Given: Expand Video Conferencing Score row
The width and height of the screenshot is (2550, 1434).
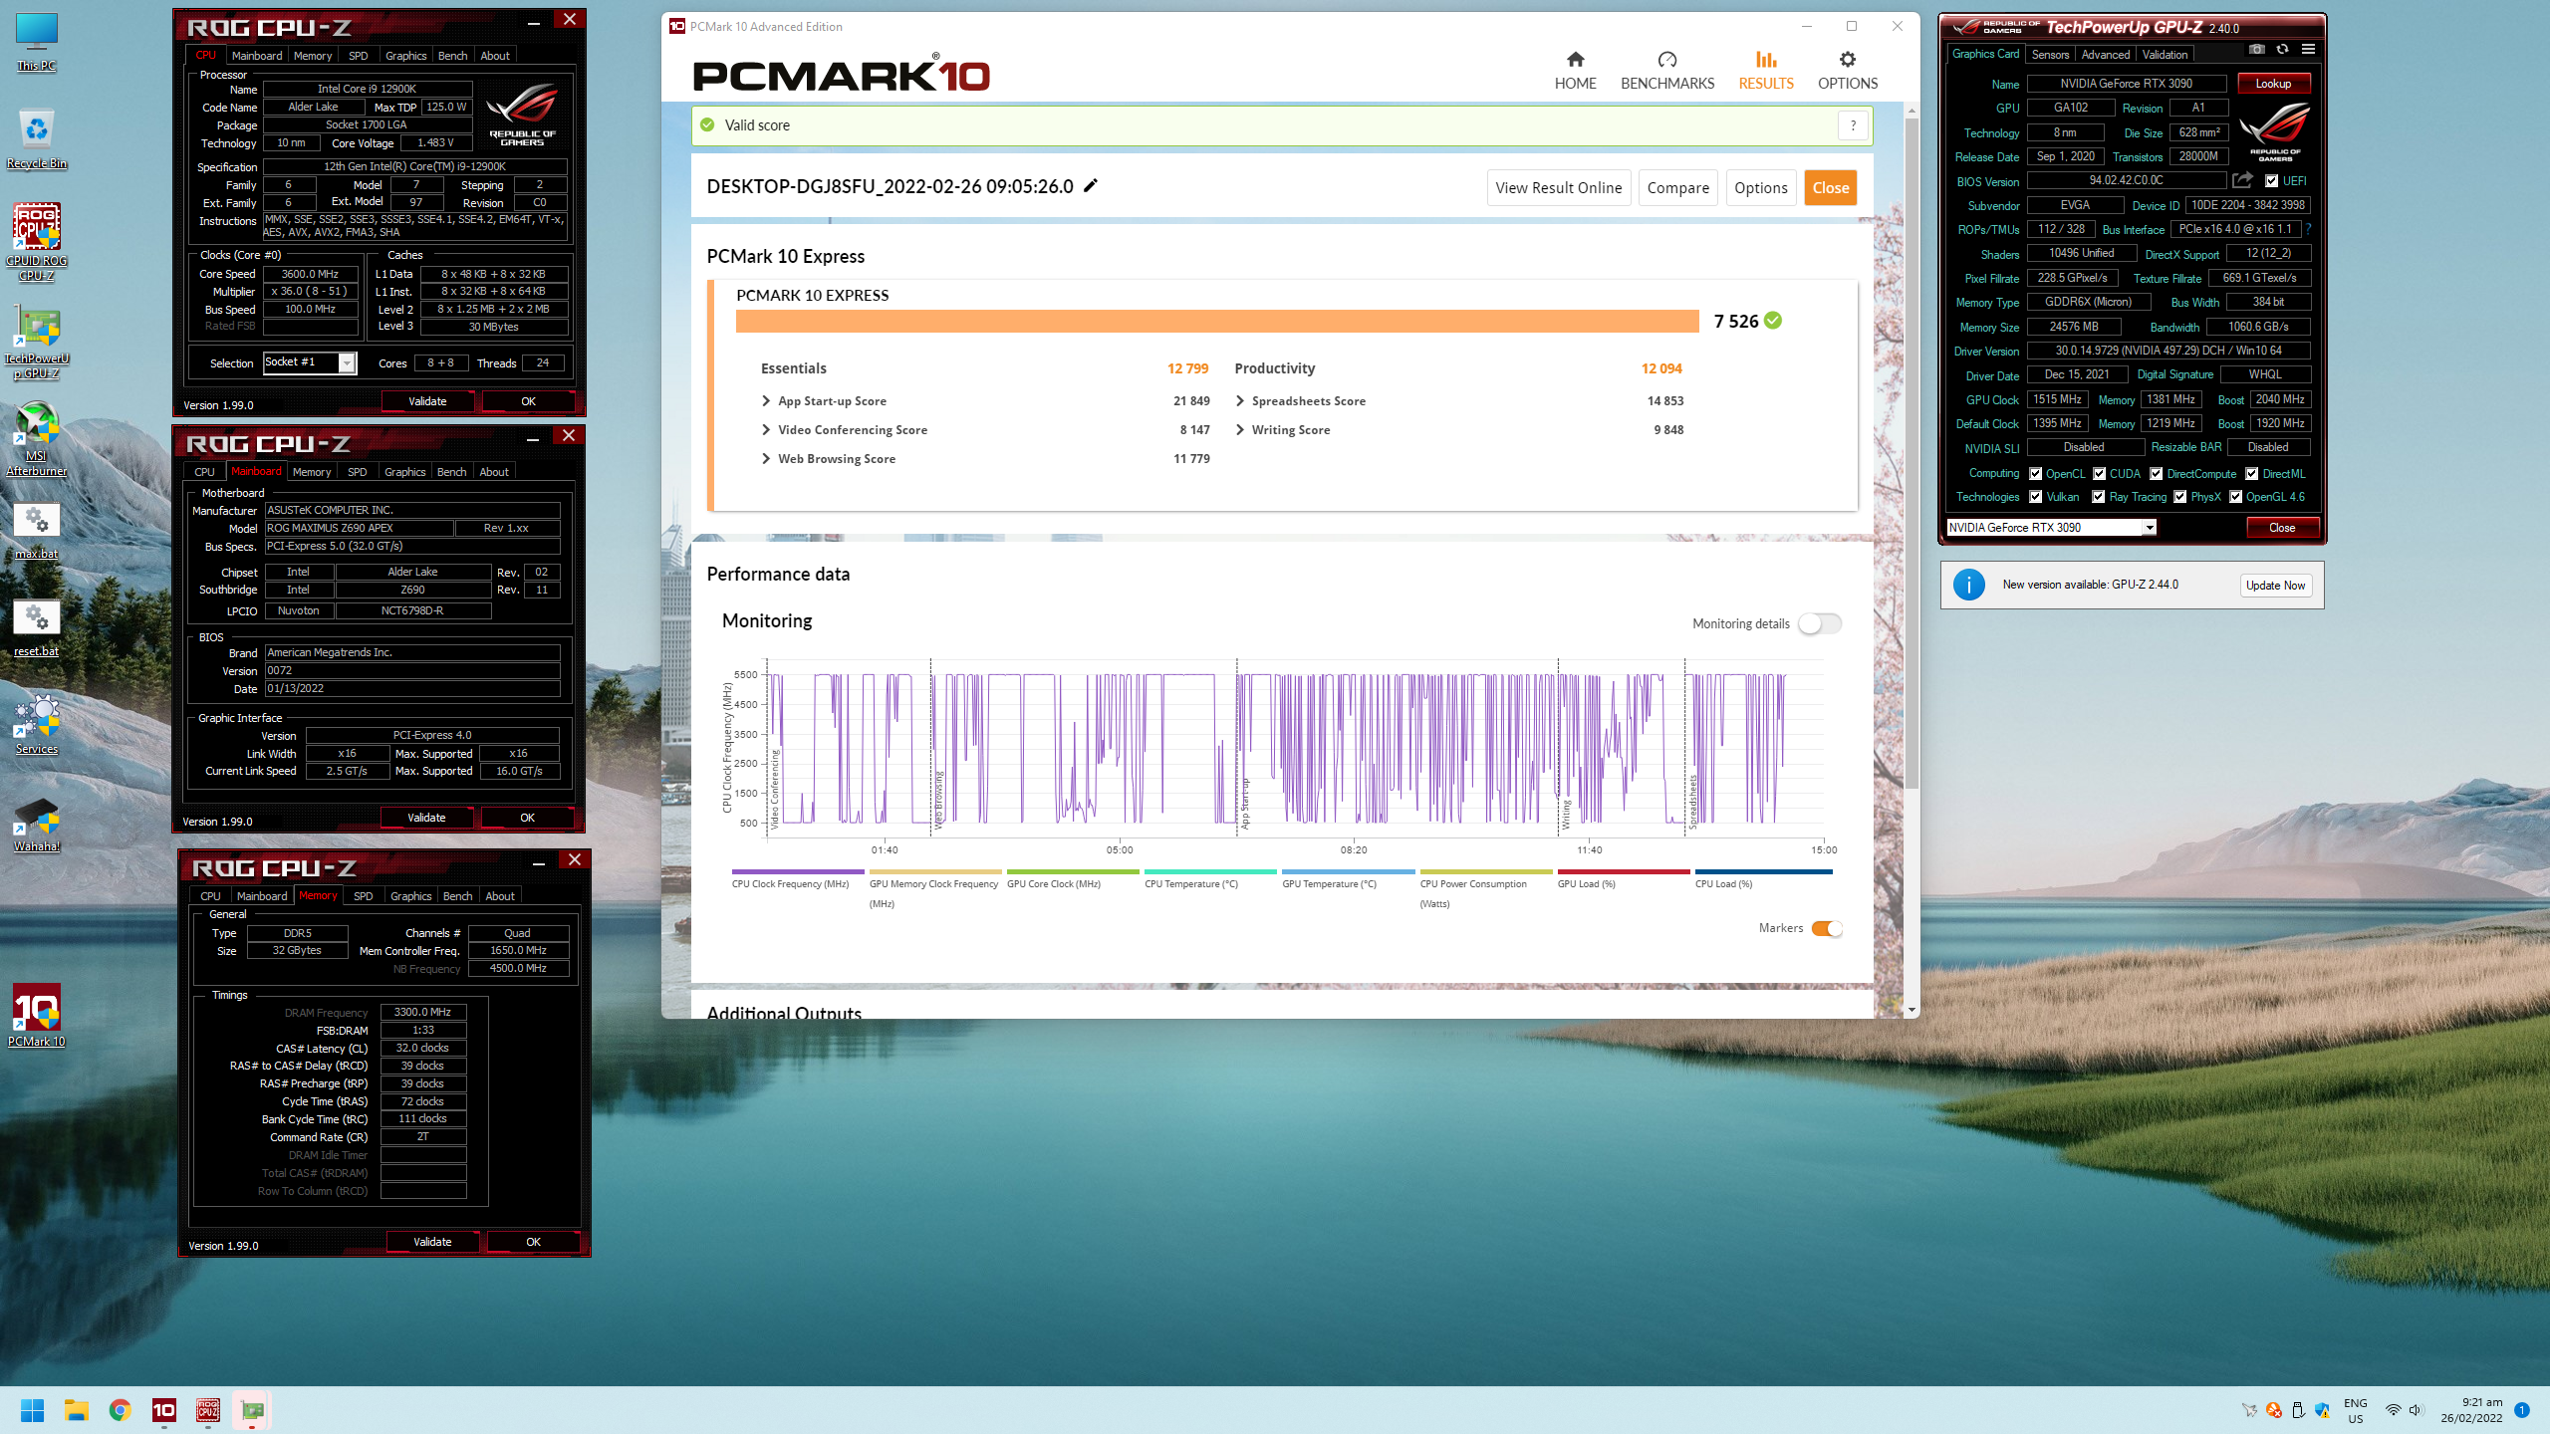Looking at the screenshot, I should point(766,430).
